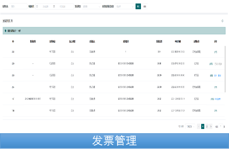Click the calendar icon in date range field
This screenshot has width=229, height=149.
(x=37, y=7)
